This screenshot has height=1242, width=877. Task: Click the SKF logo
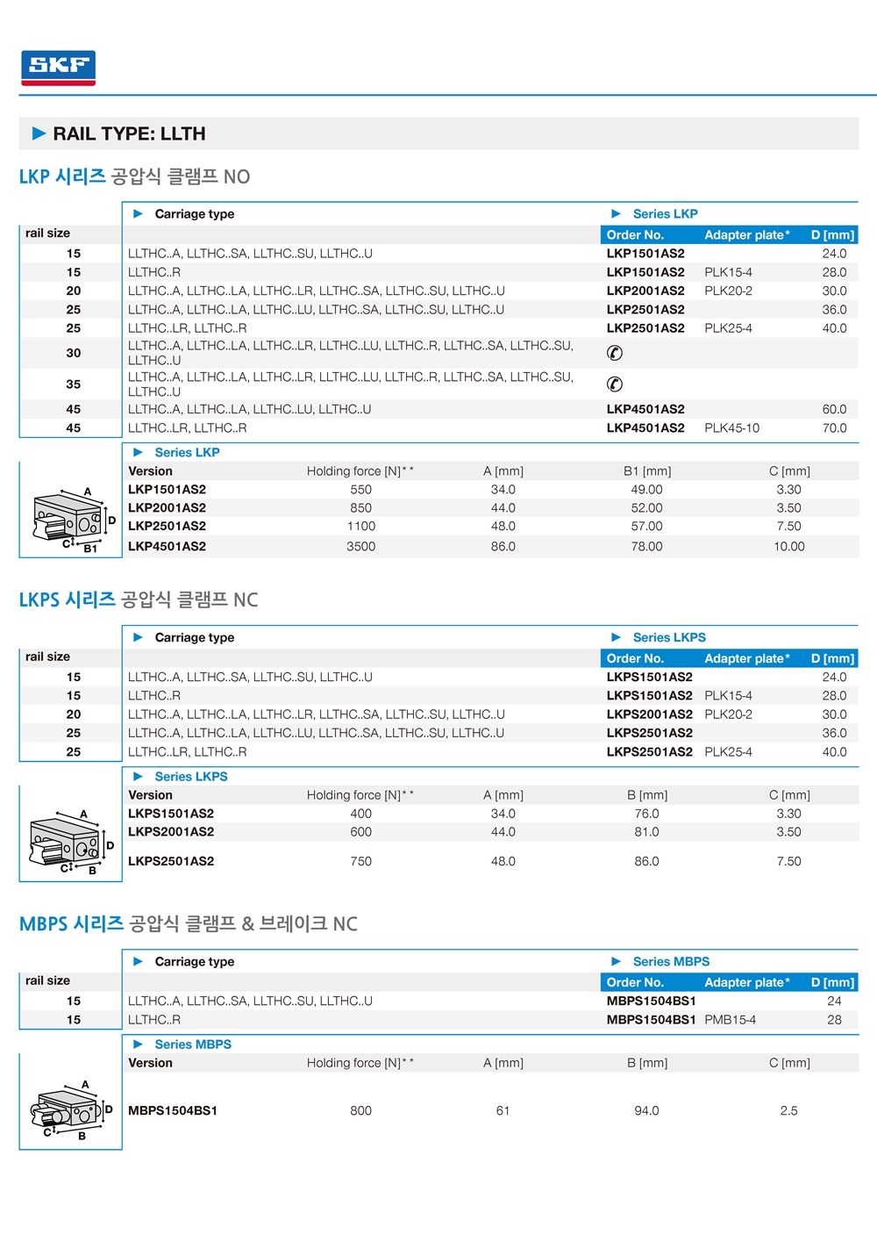[x=58, y=68]
